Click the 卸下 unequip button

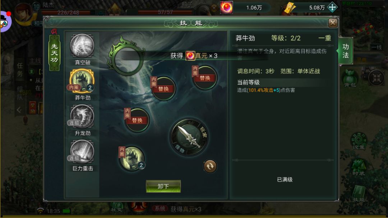click(x=163, y=186)
